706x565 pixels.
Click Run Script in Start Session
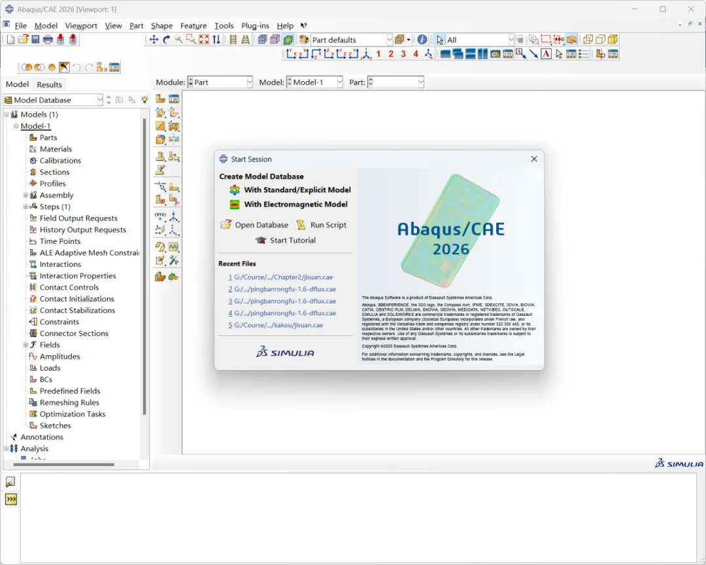322,225
